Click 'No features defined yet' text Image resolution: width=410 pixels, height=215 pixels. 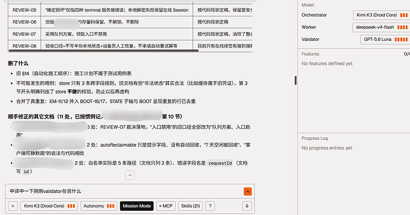pos(327,63)
